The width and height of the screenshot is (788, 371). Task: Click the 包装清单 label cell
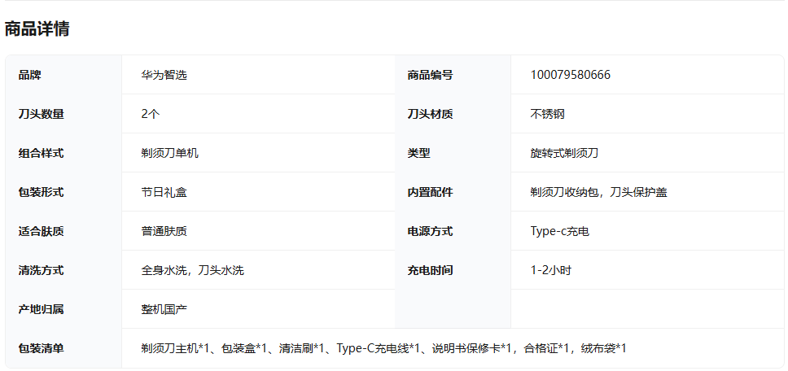(42, 348)
